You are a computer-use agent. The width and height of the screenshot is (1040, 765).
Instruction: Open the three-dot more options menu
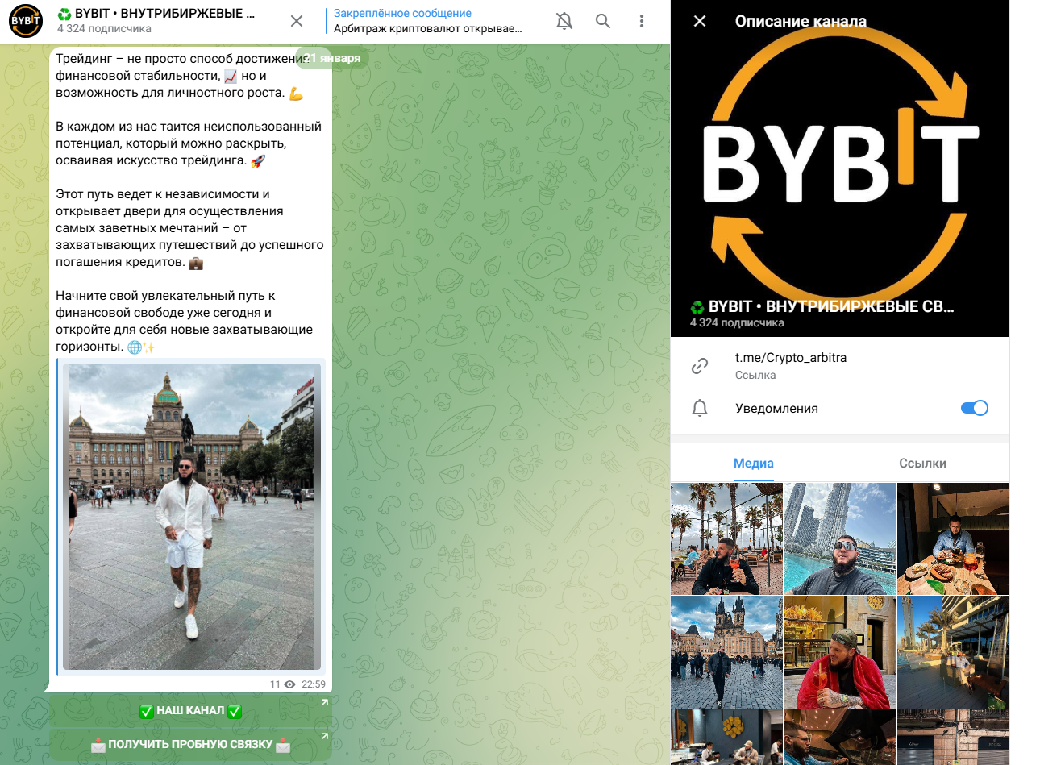click(x=642, y=21)
